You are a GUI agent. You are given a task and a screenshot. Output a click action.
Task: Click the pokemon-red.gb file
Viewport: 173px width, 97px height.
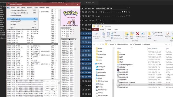pyautogui.click(x=125, y=85)
